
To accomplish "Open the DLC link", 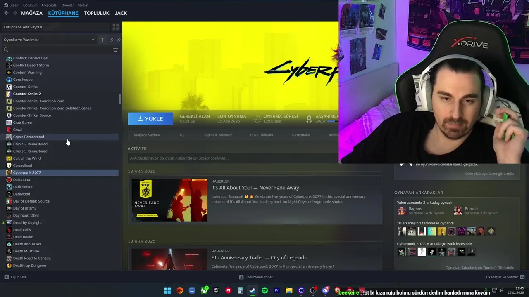I will tap(181, 135).
